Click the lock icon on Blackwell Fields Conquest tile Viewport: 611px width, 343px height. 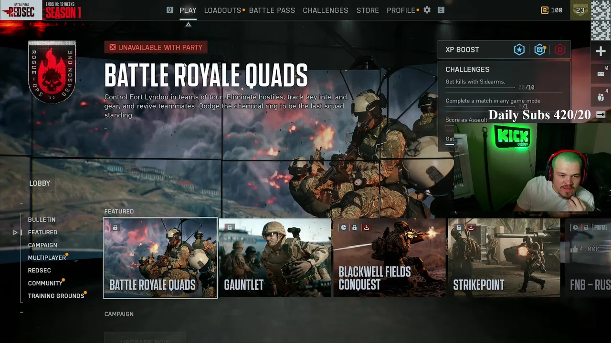pos(354,228)
